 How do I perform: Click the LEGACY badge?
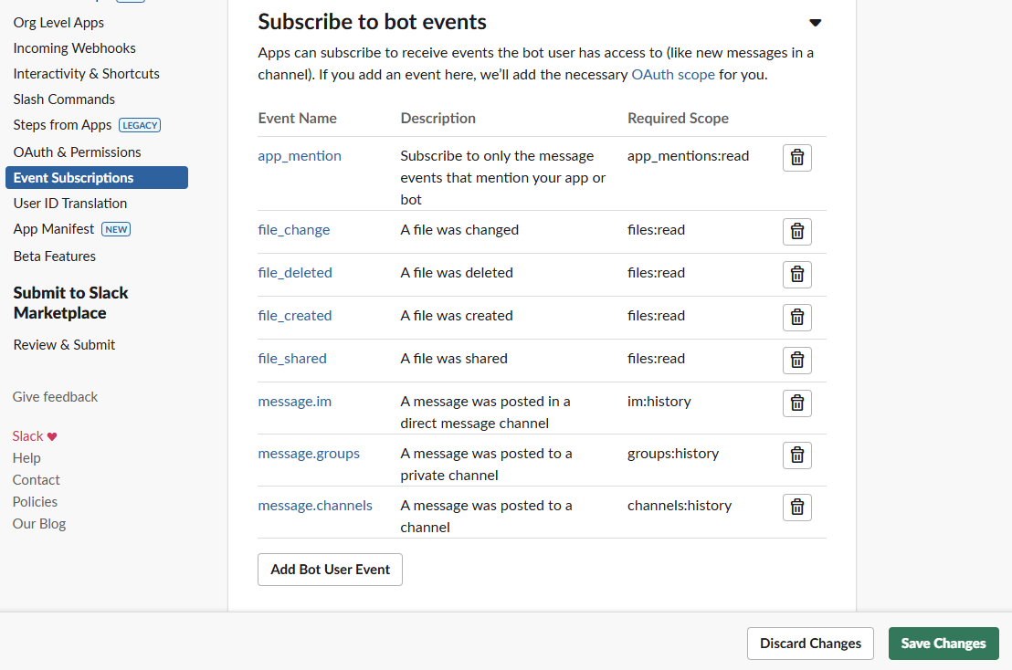coord(140,126)
